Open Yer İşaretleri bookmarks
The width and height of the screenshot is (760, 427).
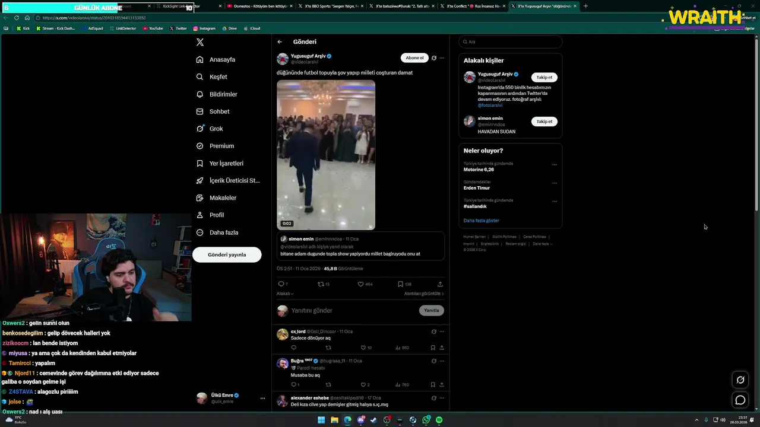coord(220,163)
